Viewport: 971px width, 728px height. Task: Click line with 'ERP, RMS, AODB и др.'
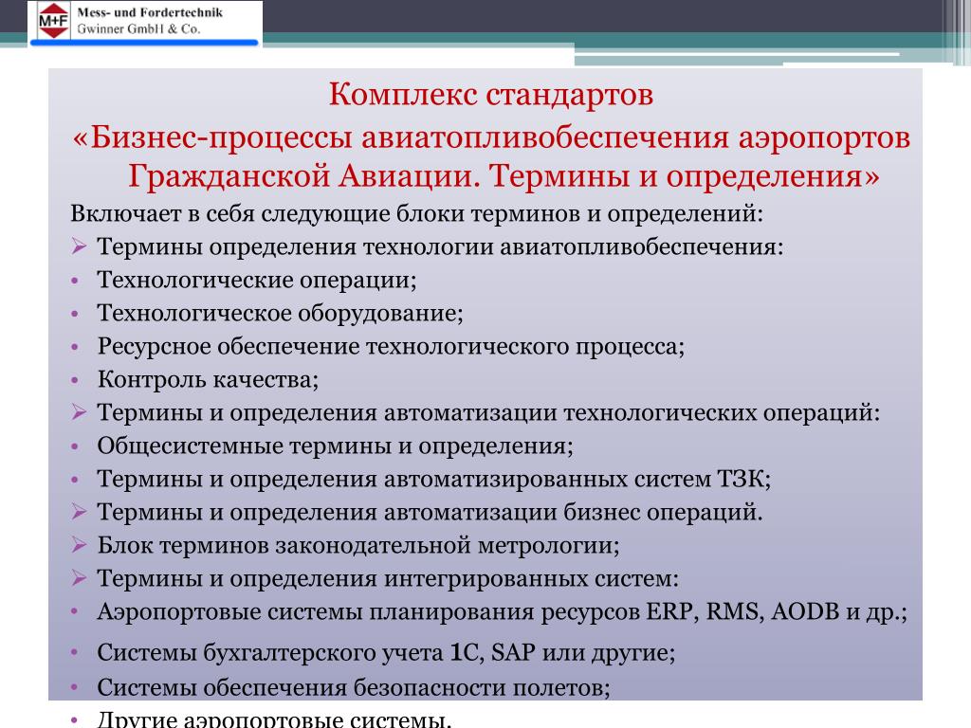pyautogui.click(x=503, y=612)
